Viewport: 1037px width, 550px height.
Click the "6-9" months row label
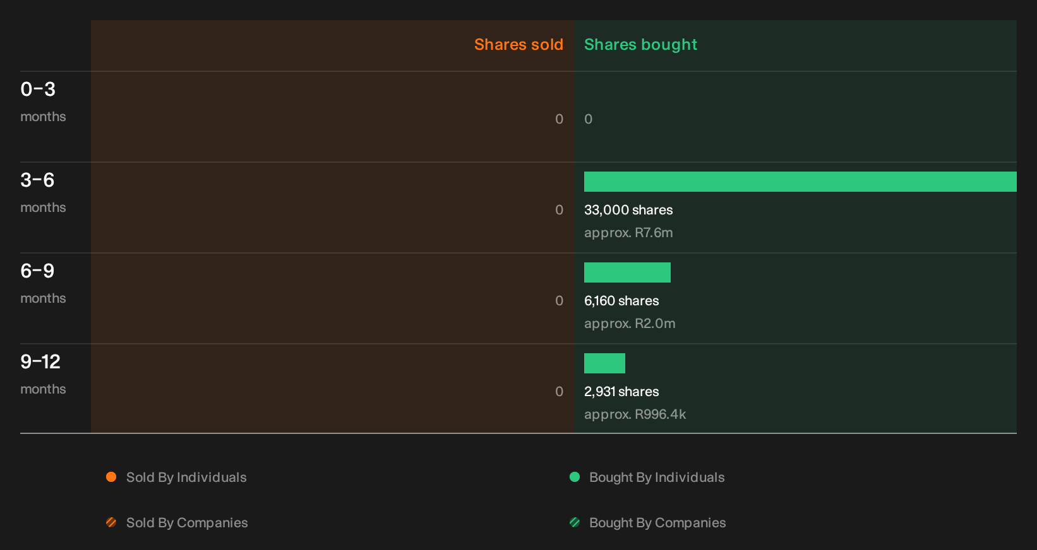point(37,271)
